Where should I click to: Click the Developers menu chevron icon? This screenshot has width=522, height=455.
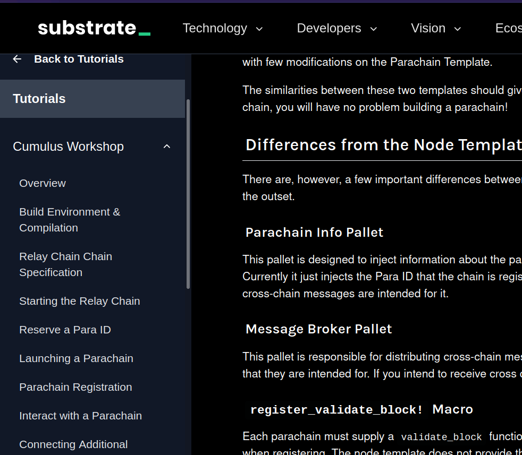373,29
